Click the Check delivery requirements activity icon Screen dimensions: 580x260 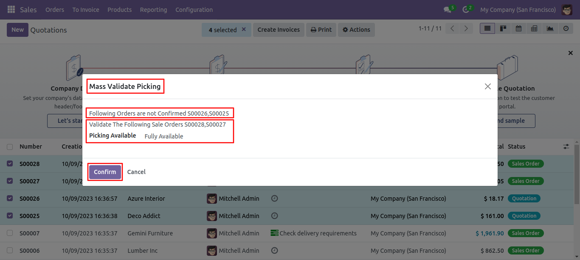[274, 233]
